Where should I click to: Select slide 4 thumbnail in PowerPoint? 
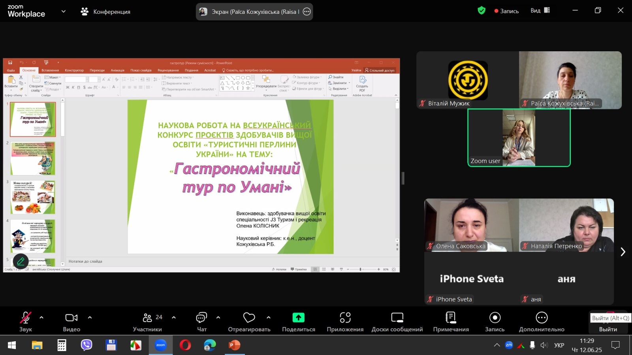33,236
